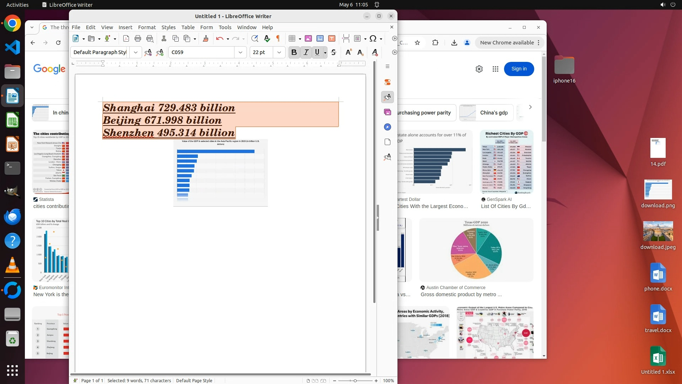
Task: Toggle Bold formatting off
Action: click(x=294, y=52)
